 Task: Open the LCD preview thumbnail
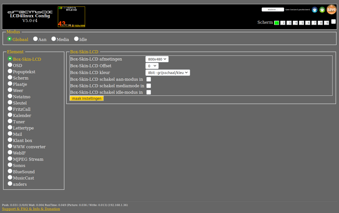coord(71,17)
